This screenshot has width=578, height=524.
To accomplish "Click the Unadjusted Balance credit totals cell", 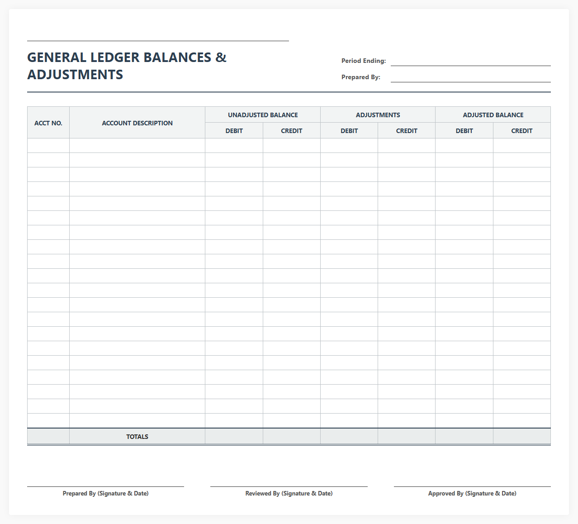I will click(292, 437).
